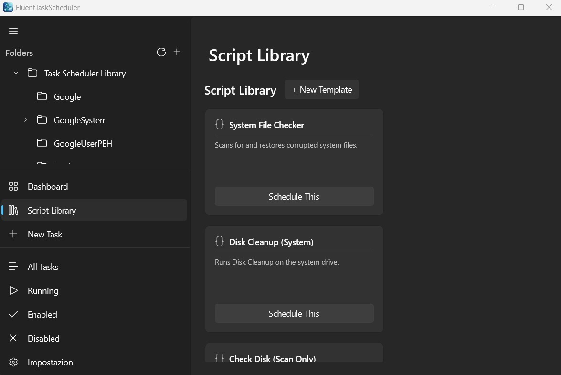561x375 pixels.
Task: Add a new folder with the plus icon
Action: [x=177, y=52]
